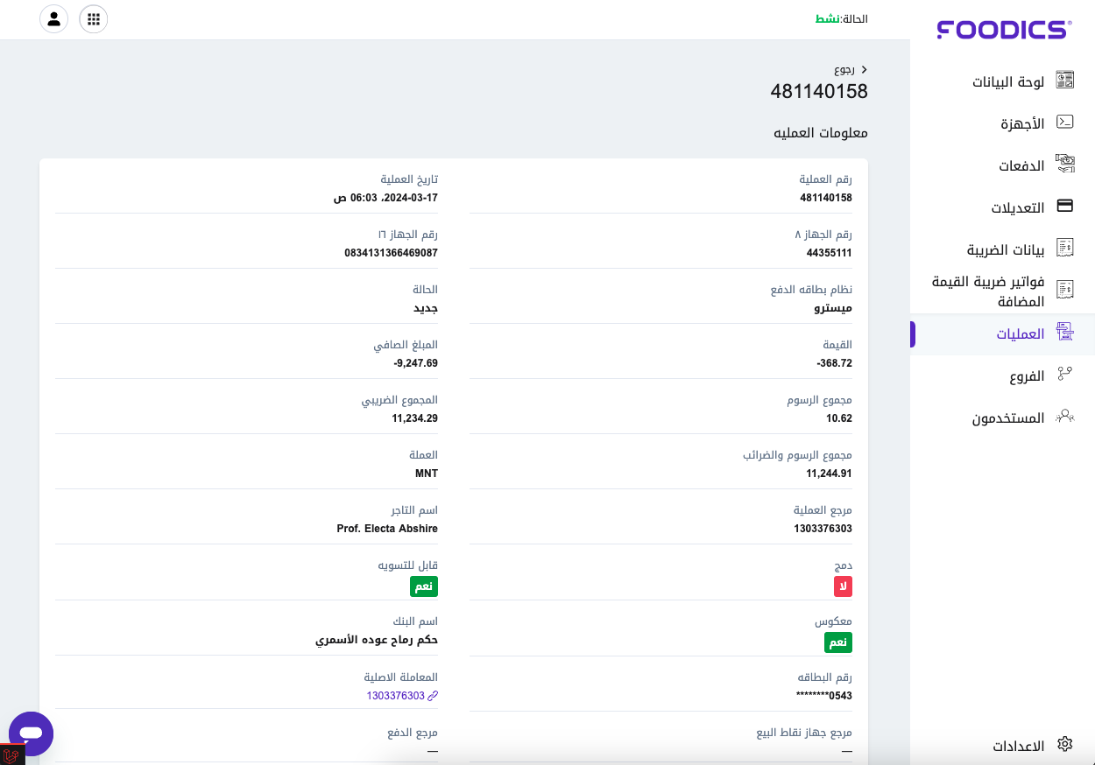
Task: Click the users icon beside المستخدمون
Action: pyautogui.click(x=1064, y=416)
